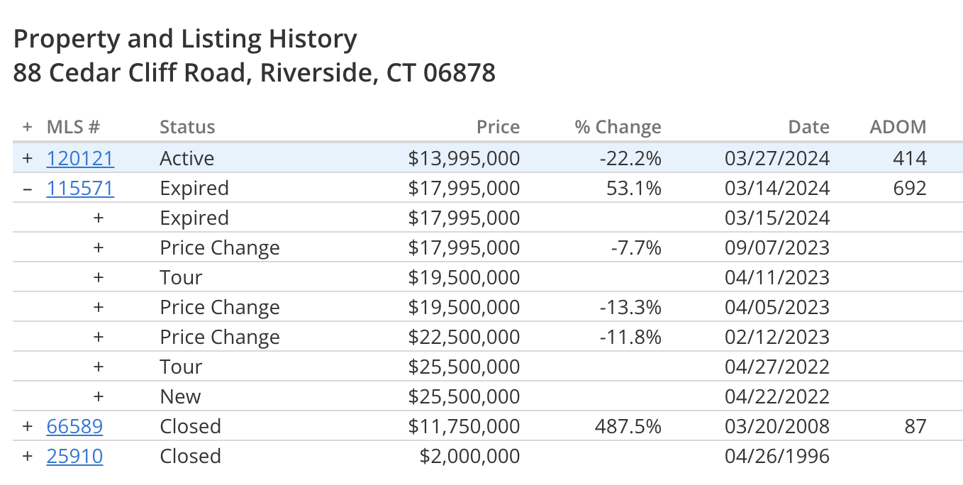Open MLS listing 115571 link

tap(80, 189)
